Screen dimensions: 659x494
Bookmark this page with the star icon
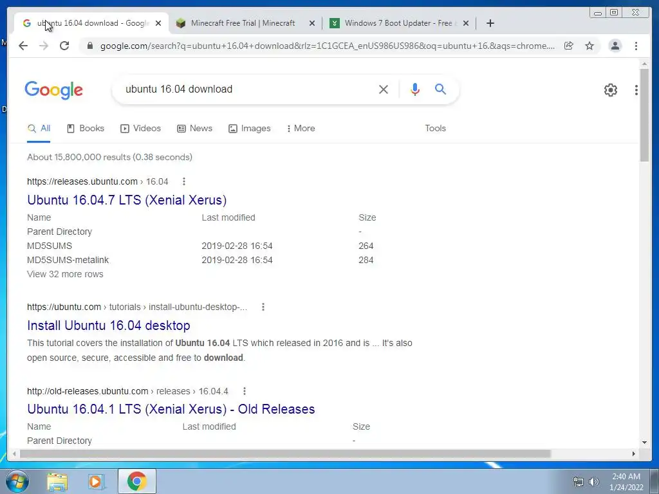point(589,46)
